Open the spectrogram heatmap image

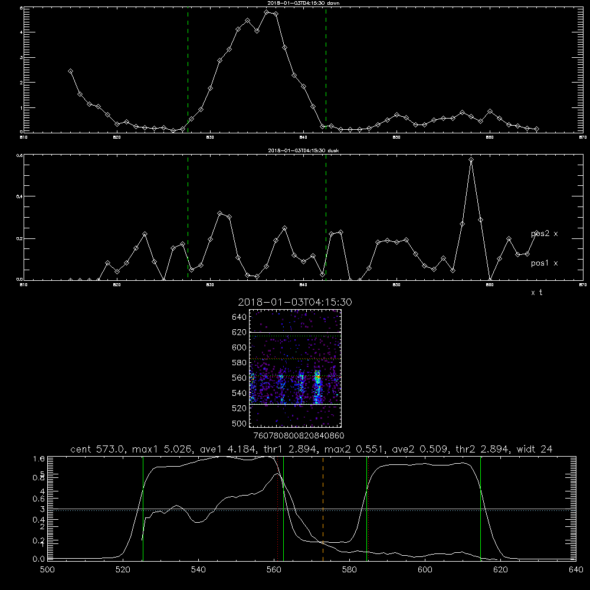pos(295,368)
